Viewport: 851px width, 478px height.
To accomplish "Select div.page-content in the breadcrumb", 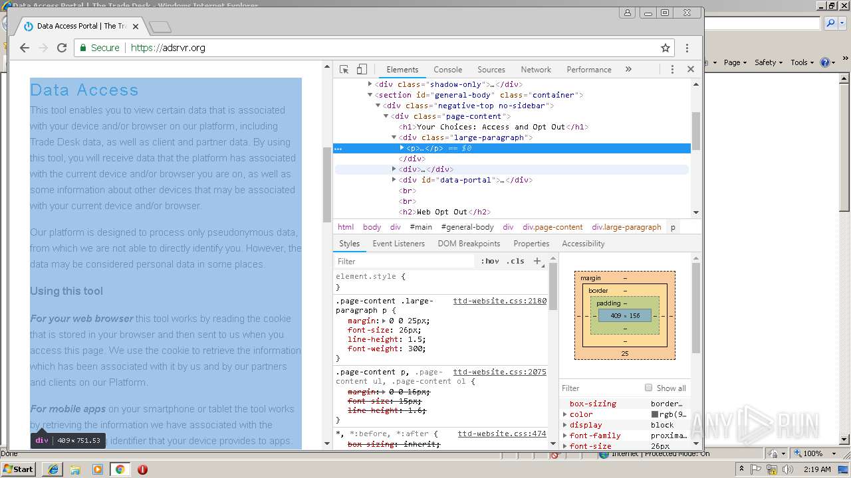I will point(552,227).
